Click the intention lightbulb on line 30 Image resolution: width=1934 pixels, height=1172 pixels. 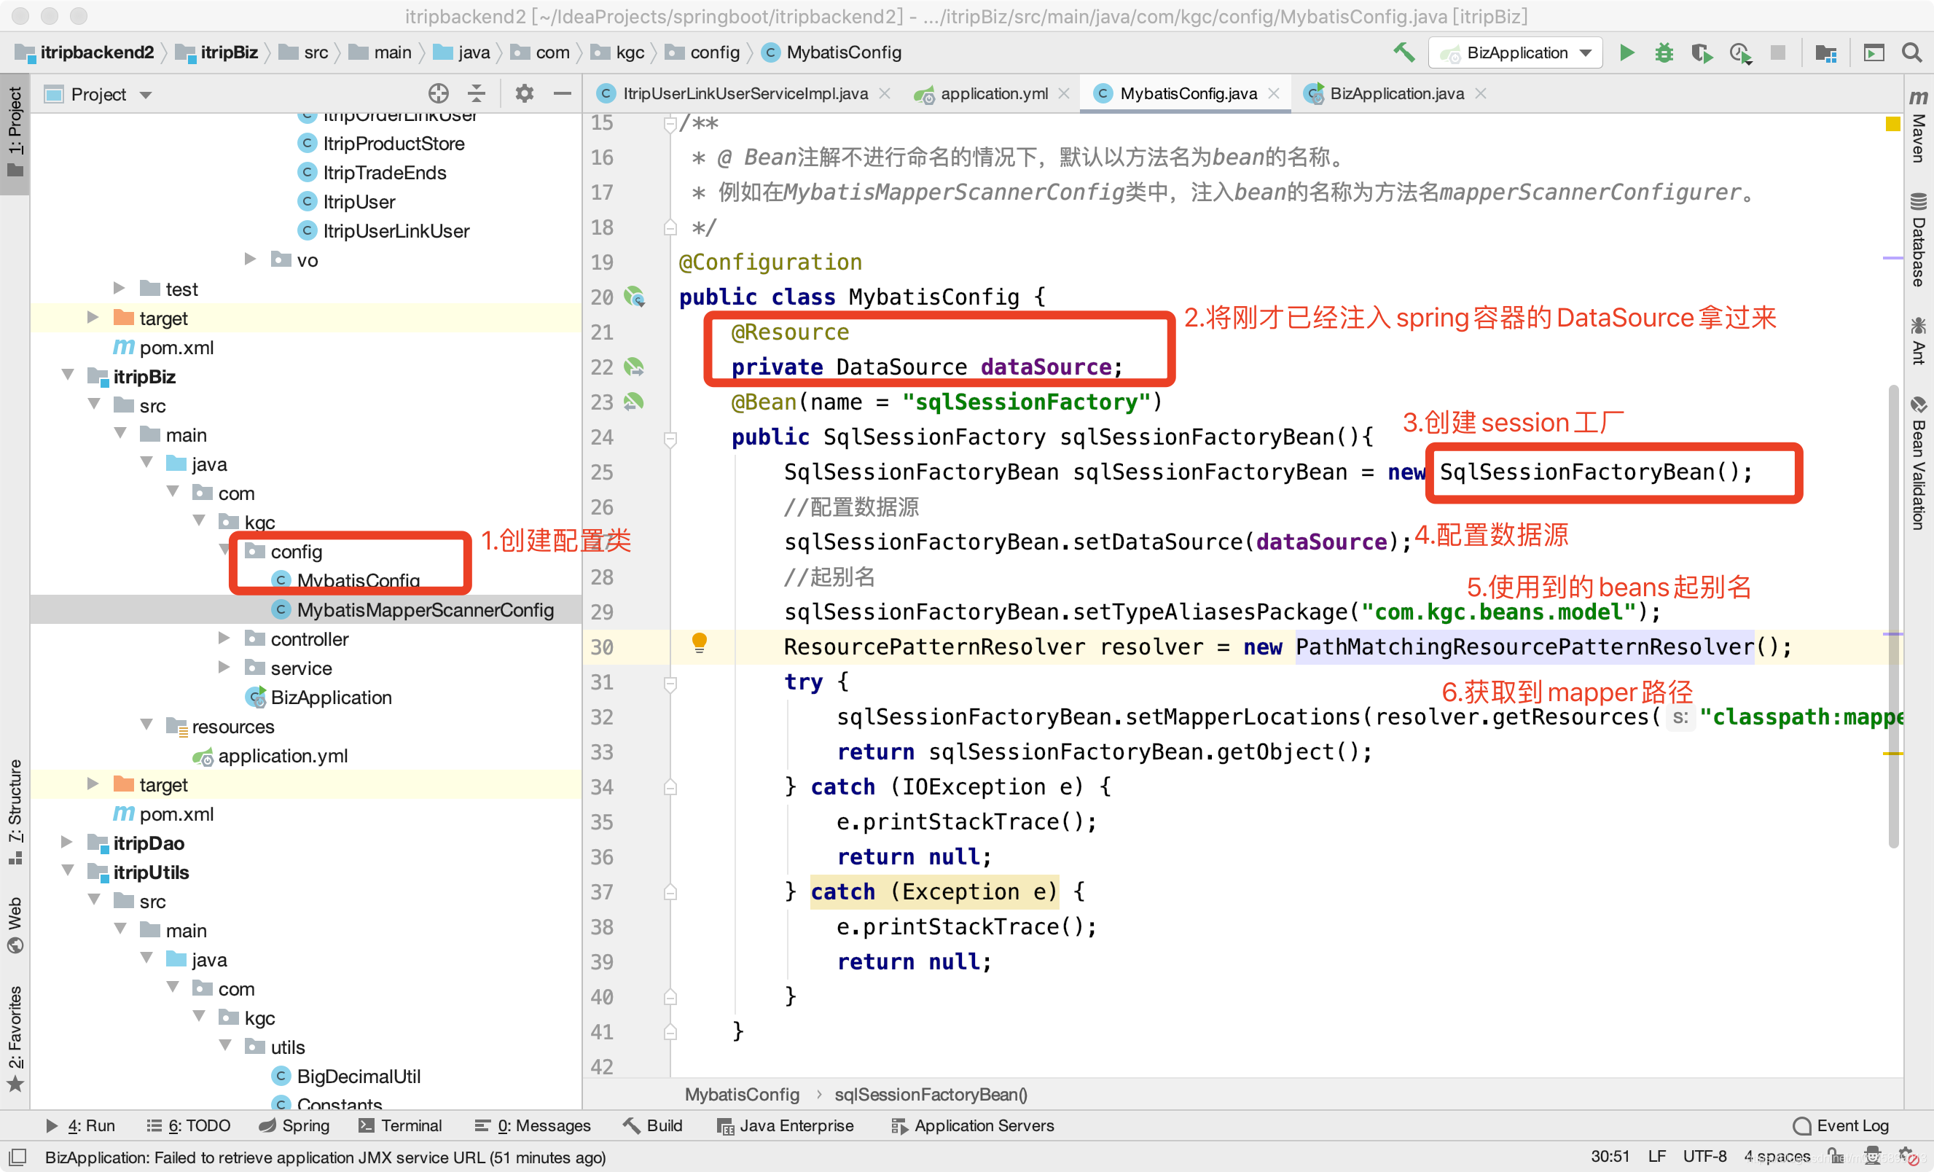click(x=699, y=643)
